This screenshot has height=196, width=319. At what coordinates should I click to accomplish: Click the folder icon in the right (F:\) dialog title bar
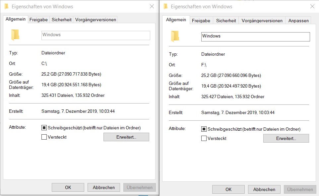coord(165,7)
